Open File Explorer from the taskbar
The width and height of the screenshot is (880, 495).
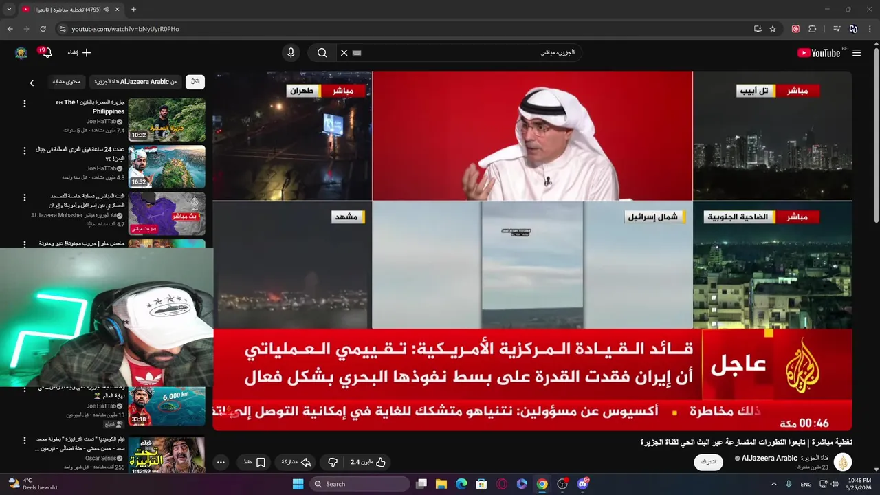(x=441, y=484)
